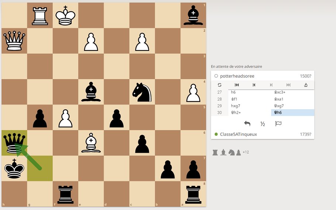Flip the board with the rotate icon
The height and width of the screenshot is (210, 336).
coord(219,85)
